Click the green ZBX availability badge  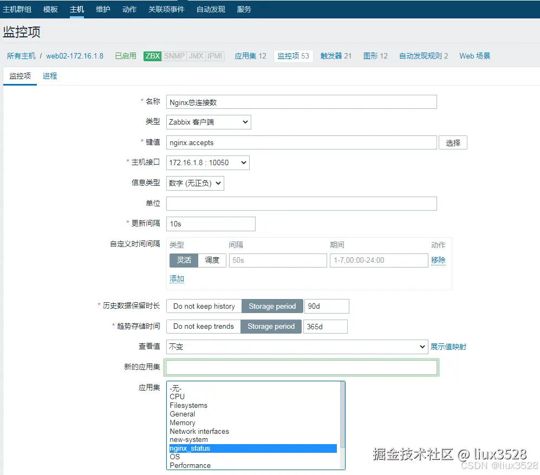(153, 56)
